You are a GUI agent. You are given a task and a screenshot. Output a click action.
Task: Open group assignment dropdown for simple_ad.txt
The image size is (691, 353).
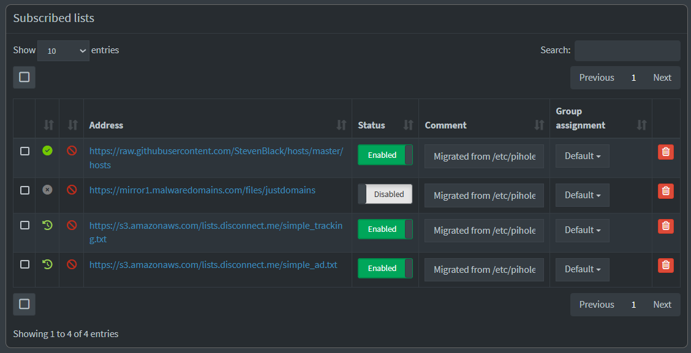(582, 269)
